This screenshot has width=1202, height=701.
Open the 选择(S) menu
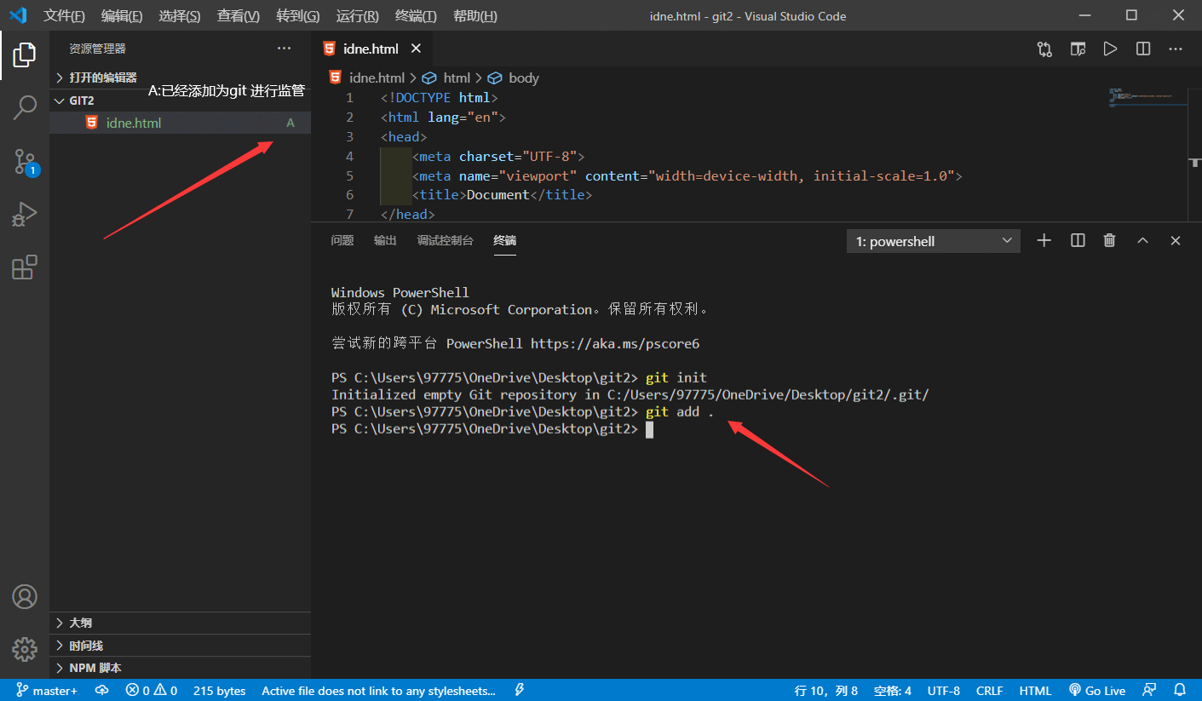(x=180, y=16)
